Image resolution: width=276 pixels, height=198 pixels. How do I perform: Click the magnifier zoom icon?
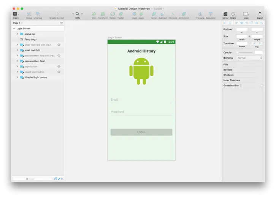(x=78, y=14)
